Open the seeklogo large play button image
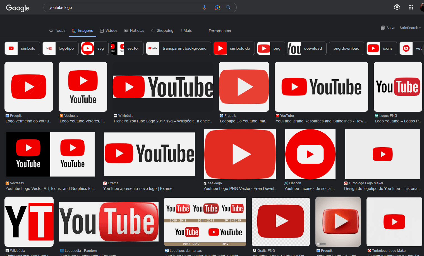Viewport: 424px width, 256px height. coord(240,154)
